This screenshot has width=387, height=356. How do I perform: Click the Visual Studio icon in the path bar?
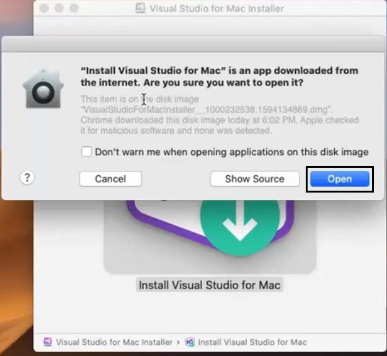190,342
